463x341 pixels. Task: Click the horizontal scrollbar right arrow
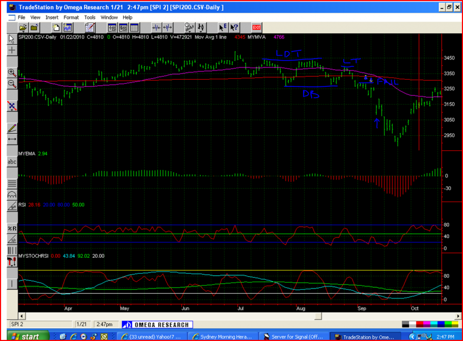tap(458, 316)
